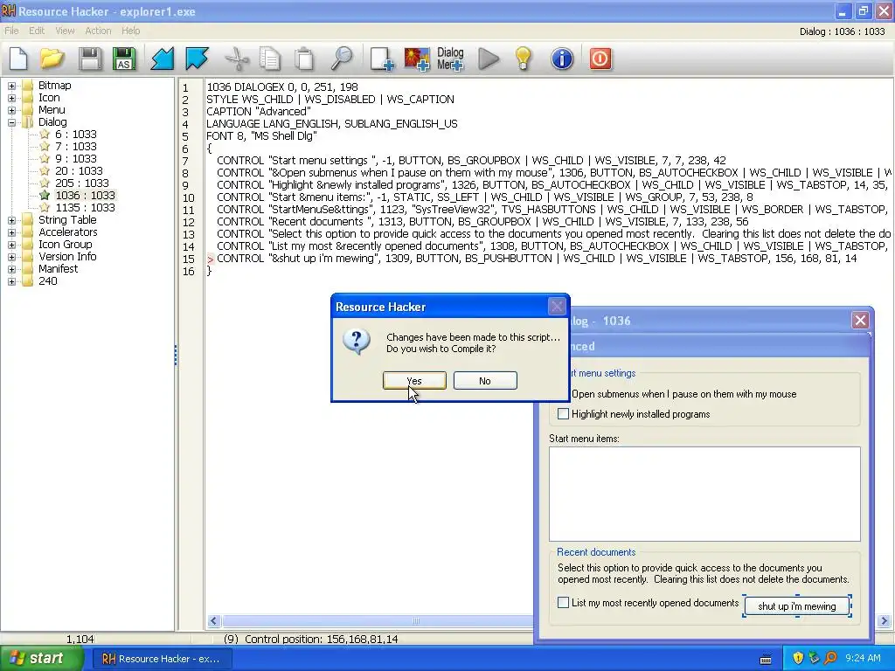The width and height of the screenshot is (895, 671).
Task: Select dialog resource 20 : 1033
Action: point(78,170)
